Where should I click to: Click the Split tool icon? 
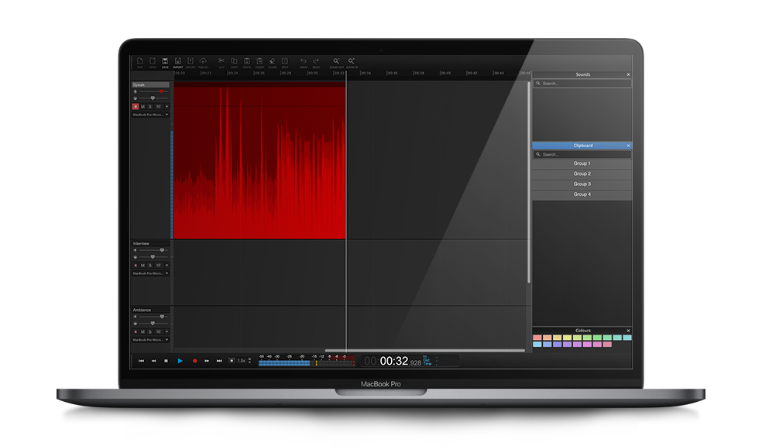point(284,61)
